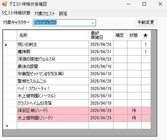Switch to the クエスト待機状態 tab
Screen dimensions: 167x140
[x=16, y=13]
